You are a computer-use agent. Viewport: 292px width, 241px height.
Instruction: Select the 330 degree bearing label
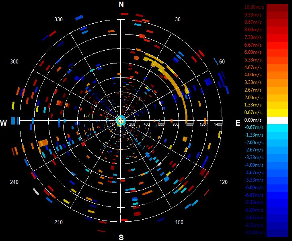pos(58,20)
